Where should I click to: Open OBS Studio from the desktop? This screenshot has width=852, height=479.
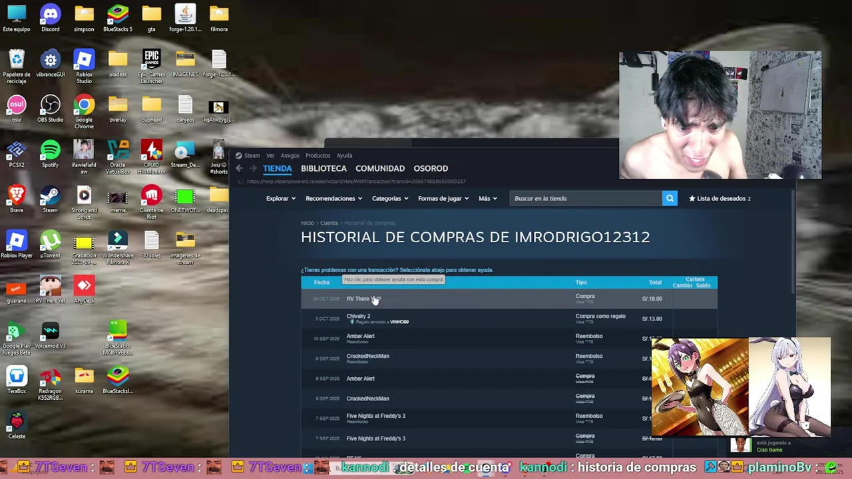point(50,108)
